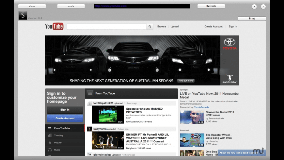Open the hamburger menu beside From YouTube
Viewport: 284px width, 160px height.
tap(90, 93)
